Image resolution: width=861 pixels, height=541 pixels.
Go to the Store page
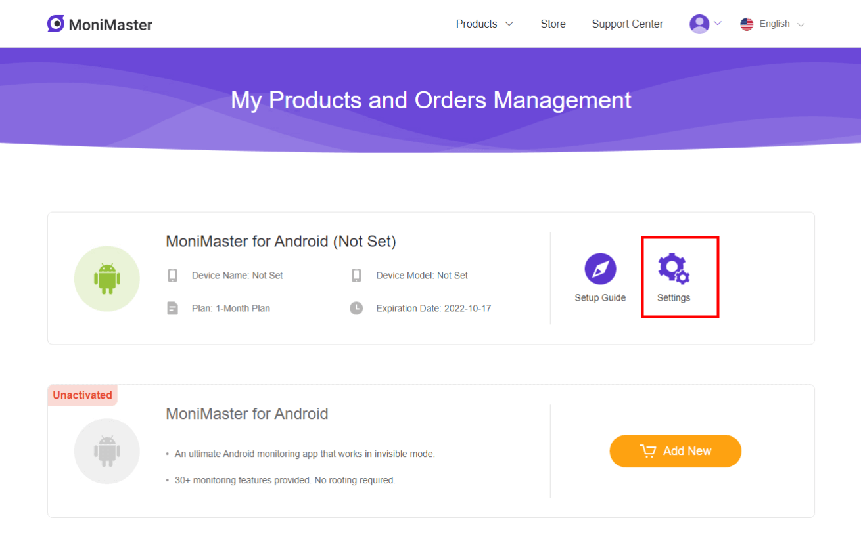553,24
